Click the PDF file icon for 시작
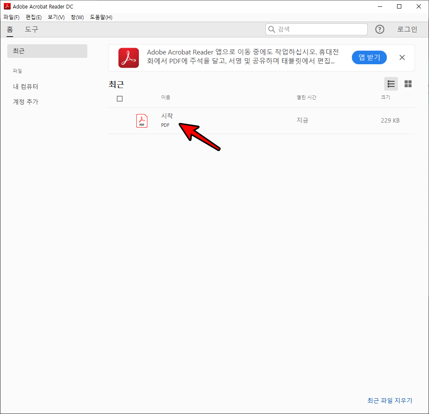Screen dimensions: 429x414 [x=142, y=121]
